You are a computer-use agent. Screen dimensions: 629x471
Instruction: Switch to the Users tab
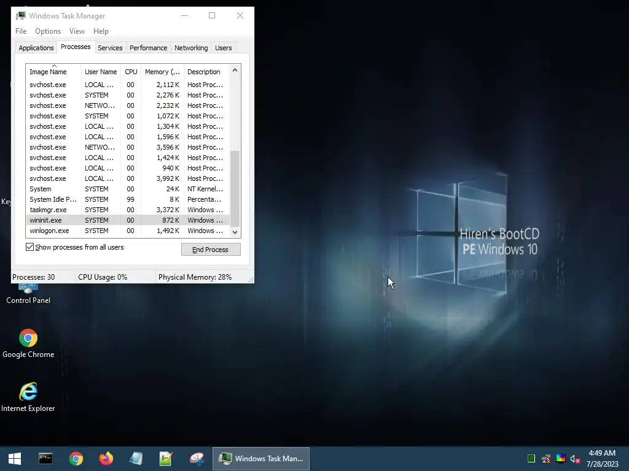click(223, 48)
